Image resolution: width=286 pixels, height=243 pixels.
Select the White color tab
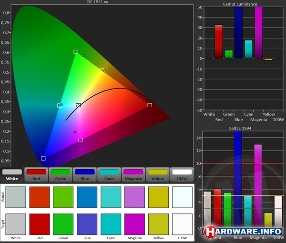coord(12,174)
